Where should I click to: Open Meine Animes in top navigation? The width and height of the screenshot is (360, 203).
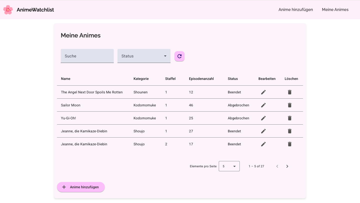[335, 10]
